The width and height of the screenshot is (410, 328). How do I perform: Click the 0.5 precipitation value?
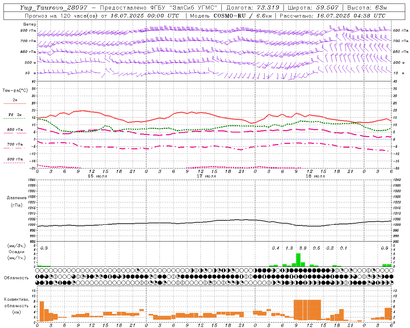click(x=316, y=248)
